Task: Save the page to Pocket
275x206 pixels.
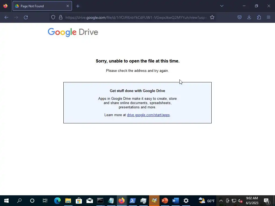Action: 240,17
